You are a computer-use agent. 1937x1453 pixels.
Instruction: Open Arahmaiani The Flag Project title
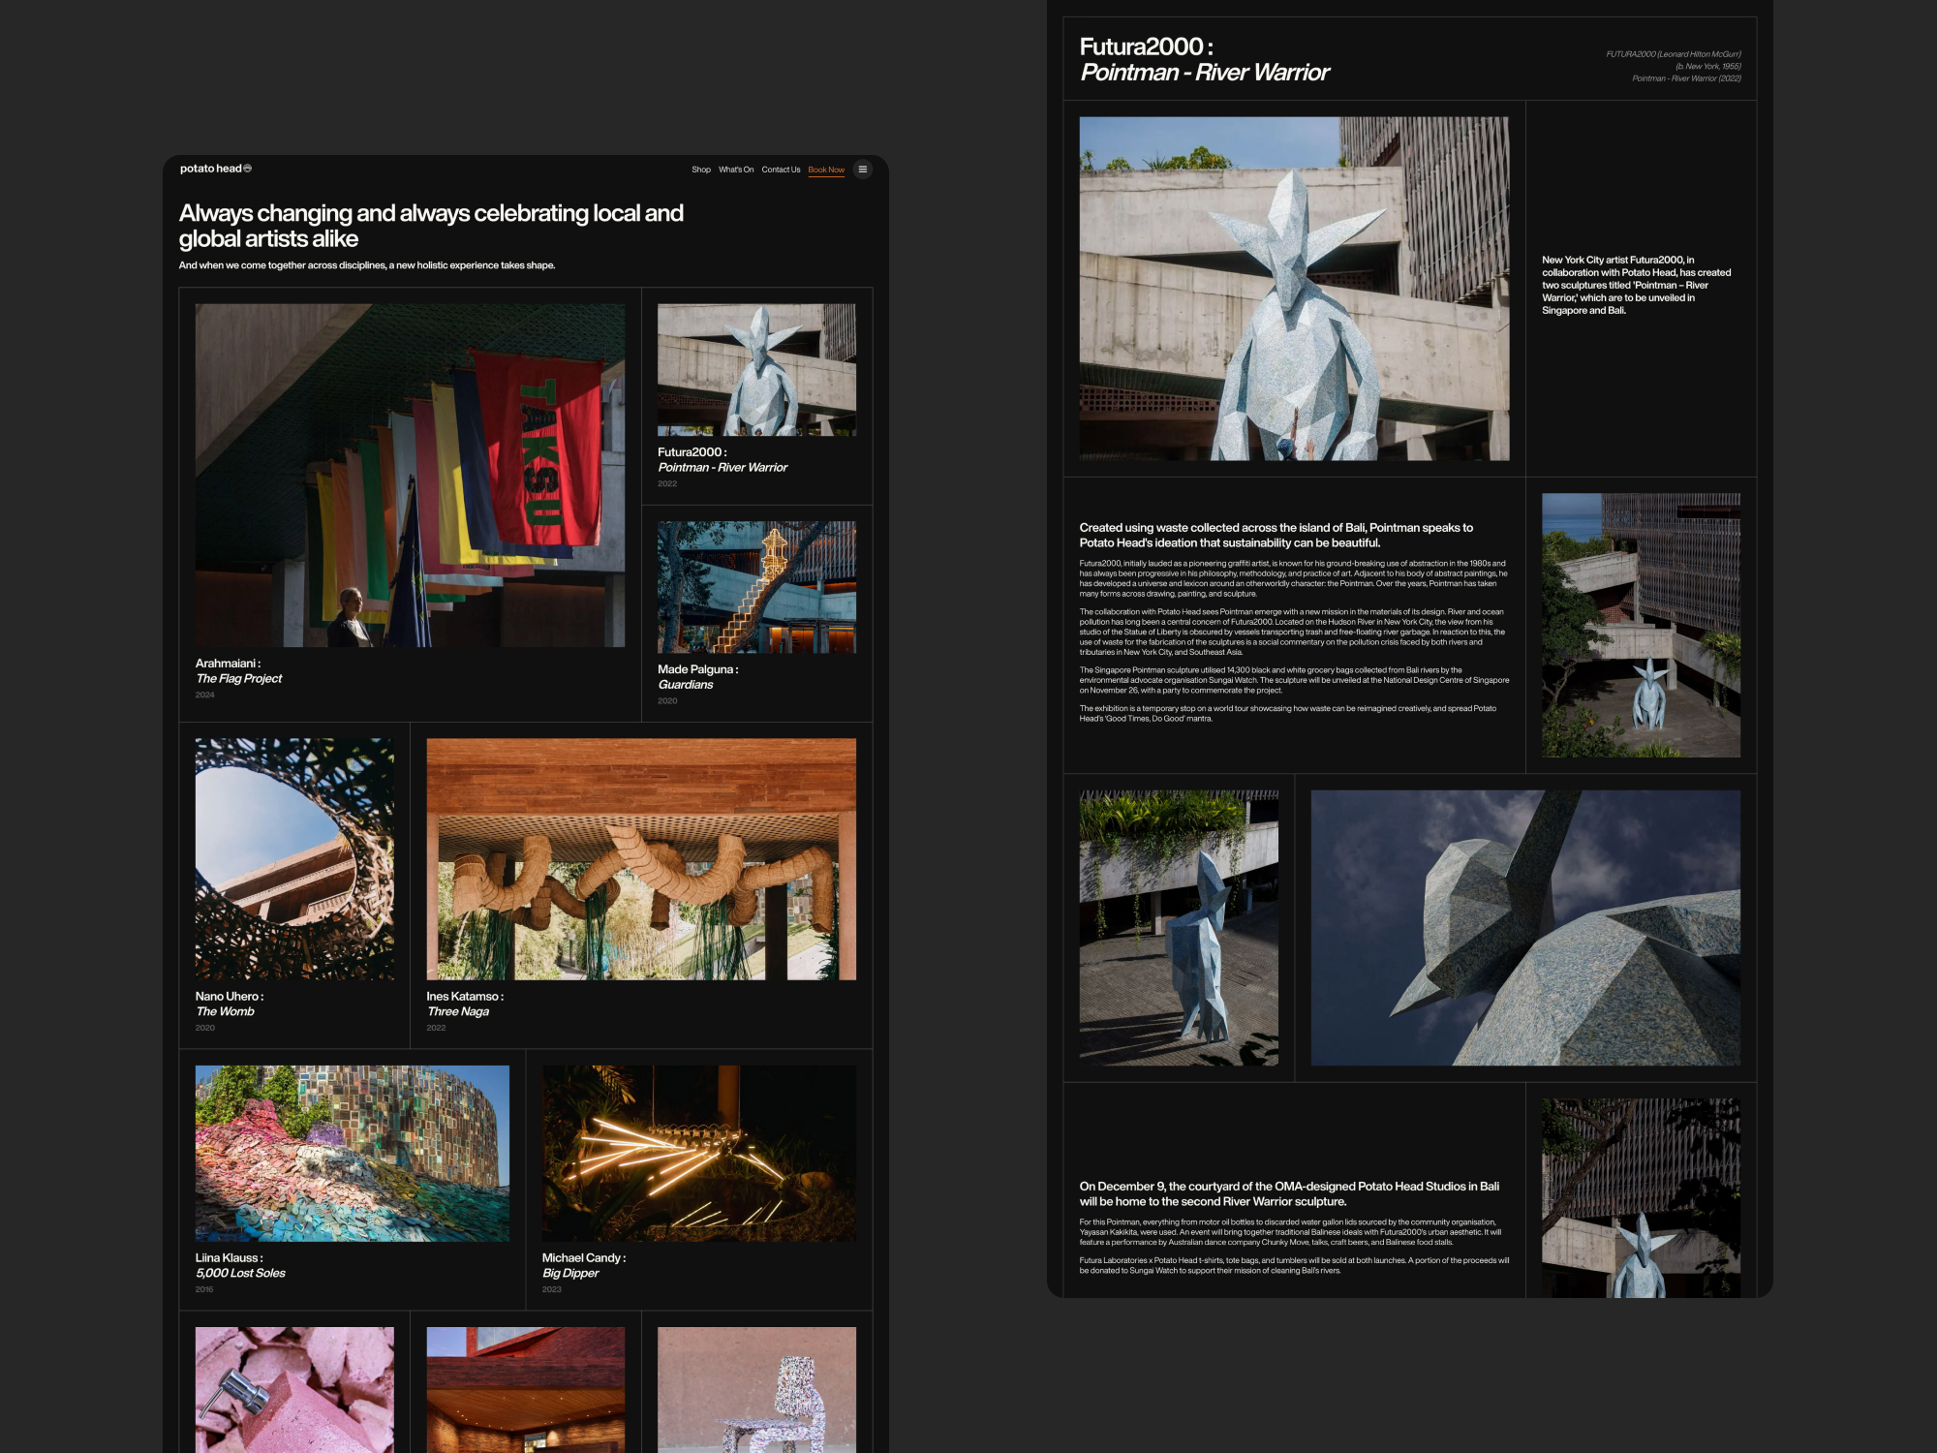click(x=238, y=670)
